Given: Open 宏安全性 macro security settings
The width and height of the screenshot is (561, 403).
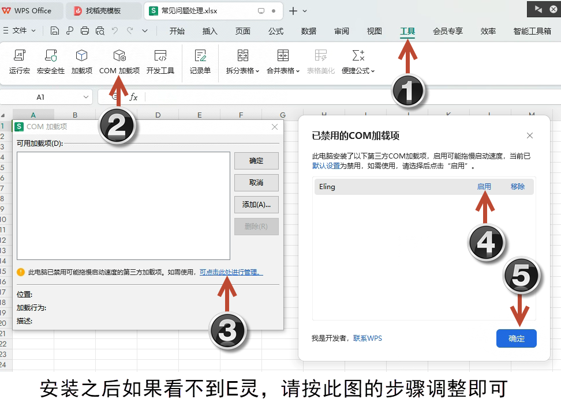Looking at the screenshot, I should (50, 62).
